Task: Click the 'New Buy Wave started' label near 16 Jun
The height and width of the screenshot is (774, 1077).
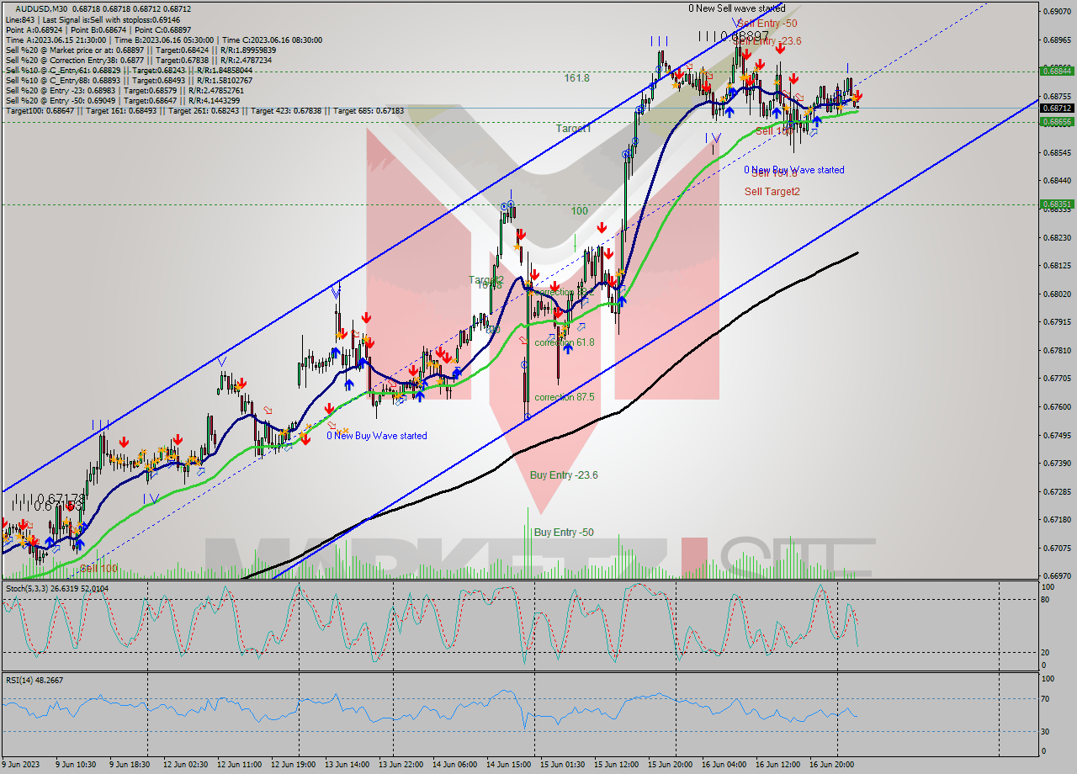Action: 794,170
